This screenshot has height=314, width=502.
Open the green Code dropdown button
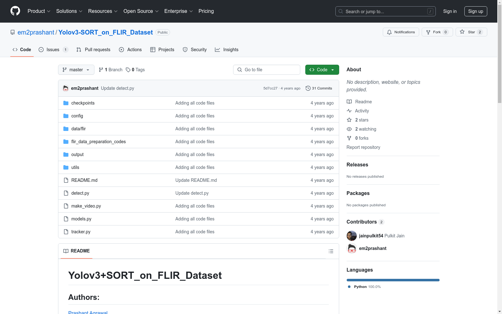322,70
